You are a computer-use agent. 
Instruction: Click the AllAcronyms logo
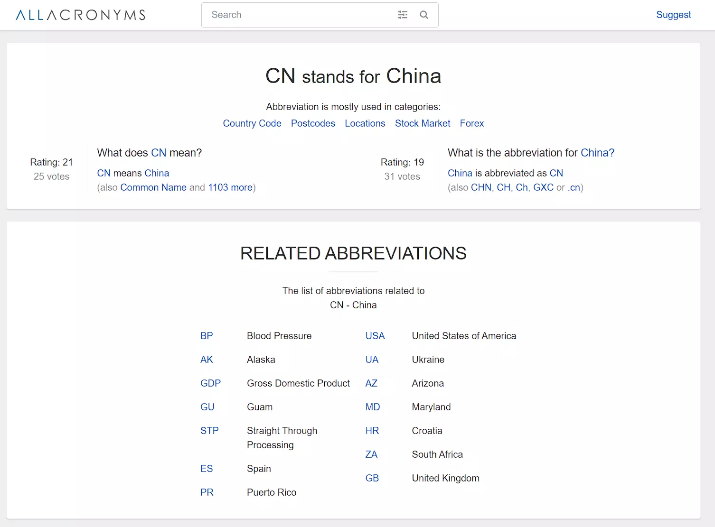click(81, 15)
